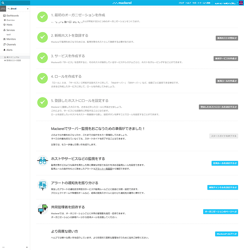Open the three-dots menu at sidebar bottom

(x=3, y=247)
